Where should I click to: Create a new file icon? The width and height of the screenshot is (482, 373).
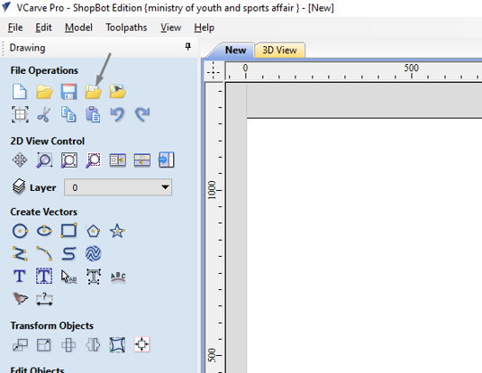coord(20,92)
